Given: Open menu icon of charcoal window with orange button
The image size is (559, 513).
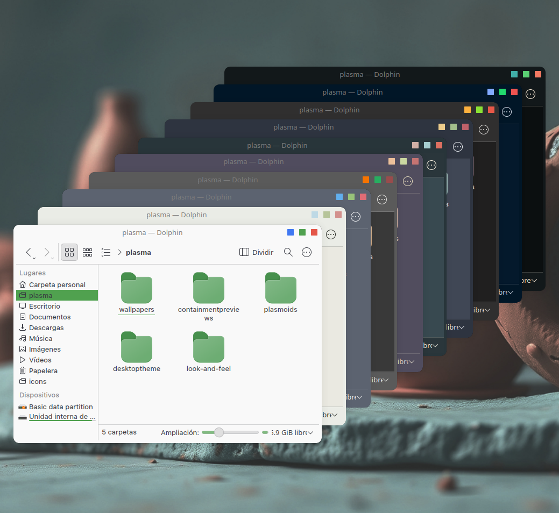Looking at the screenshot, I should 484,129.
